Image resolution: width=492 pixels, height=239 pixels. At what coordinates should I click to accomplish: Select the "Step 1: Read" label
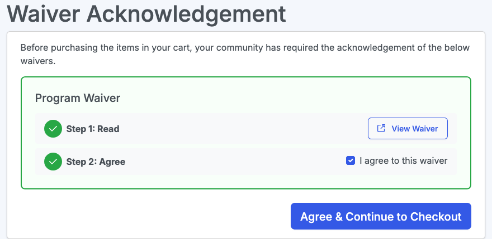point(93,129)
